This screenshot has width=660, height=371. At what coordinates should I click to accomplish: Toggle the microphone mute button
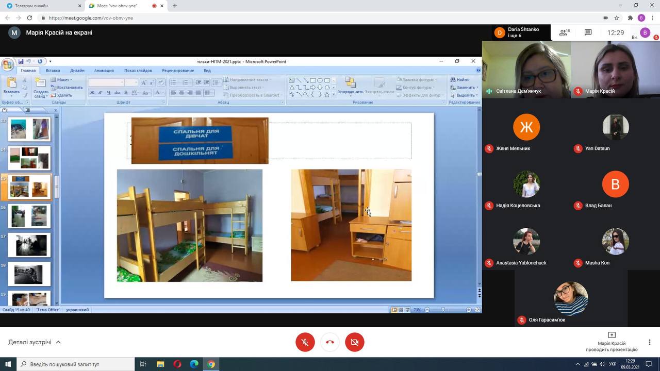pyautogui.click(x=305, y=342)
